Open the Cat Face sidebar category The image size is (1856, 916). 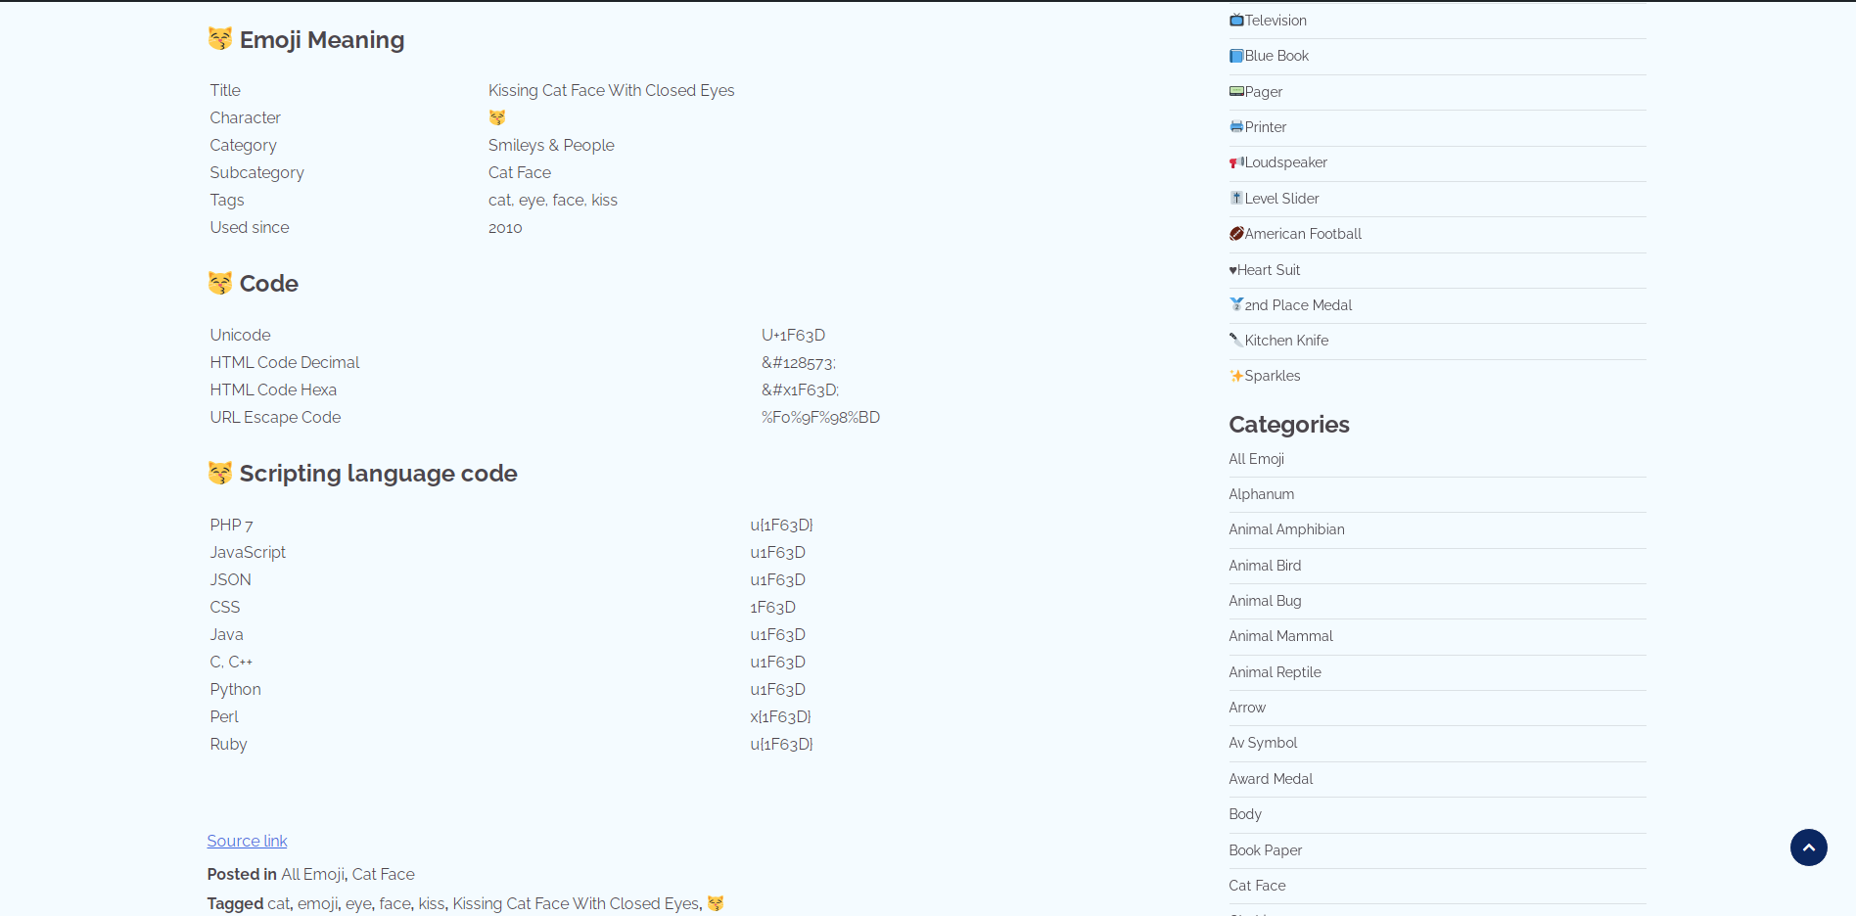pos(1258,886)
